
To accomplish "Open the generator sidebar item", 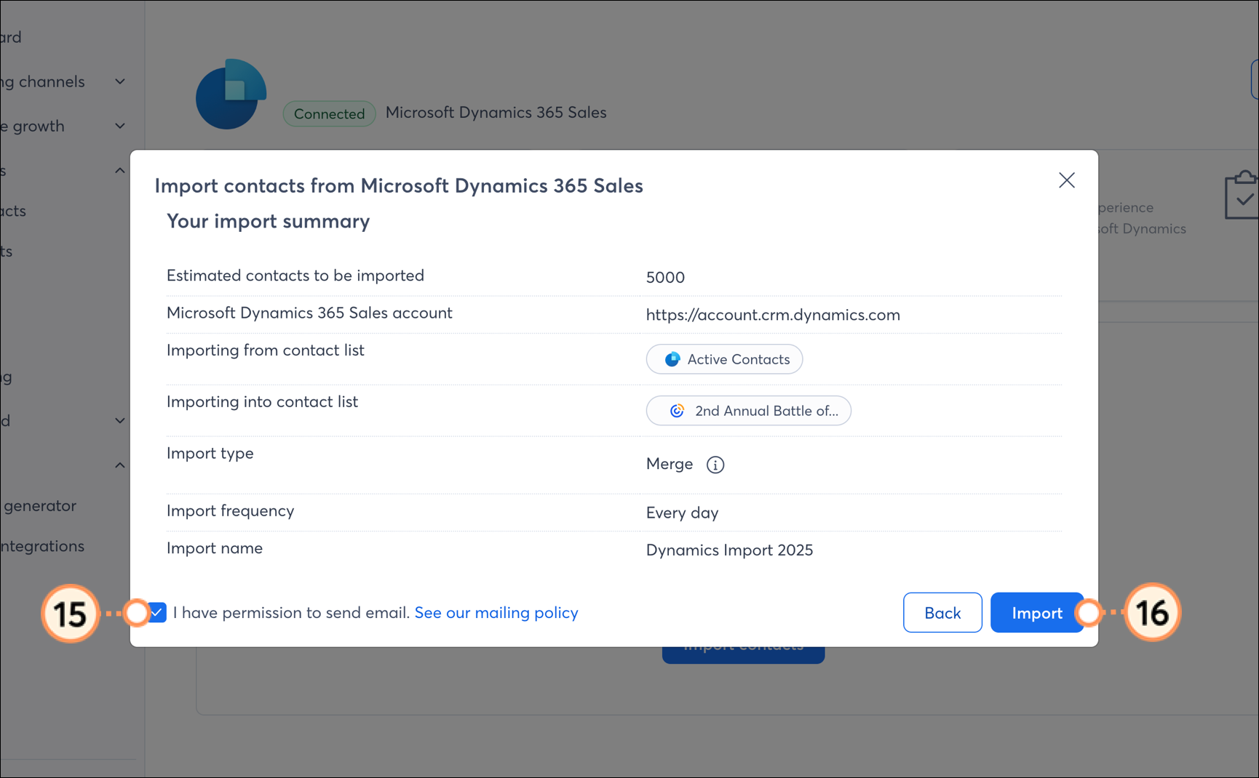I will (x=39, y=505).
